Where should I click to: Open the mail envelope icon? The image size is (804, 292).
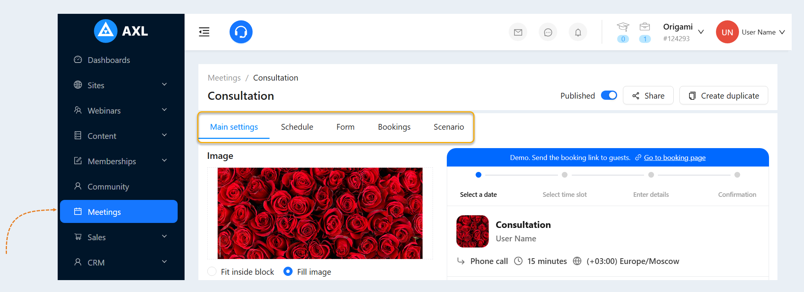[518, 32]
